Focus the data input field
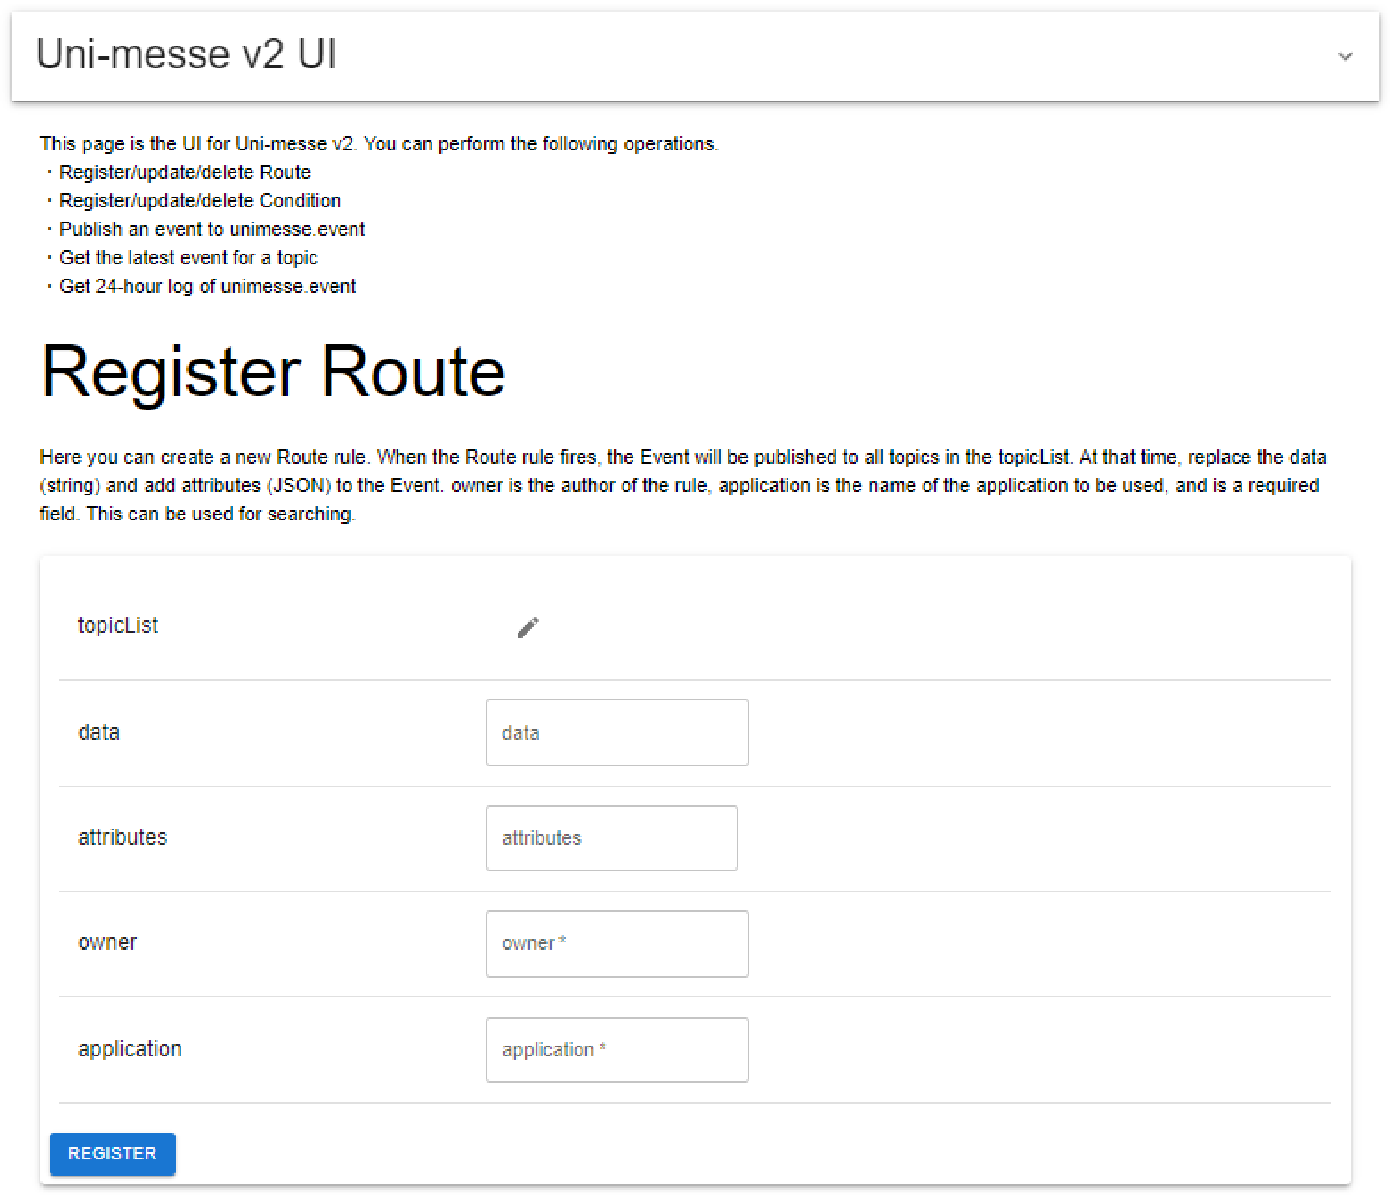 (617, 732)
